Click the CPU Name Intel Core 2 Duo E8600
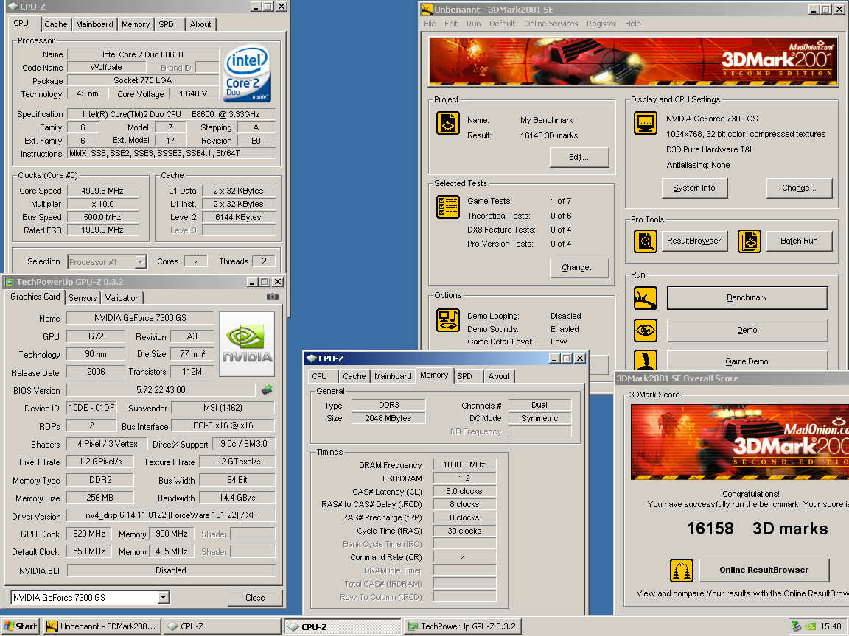 pos(143,54)
